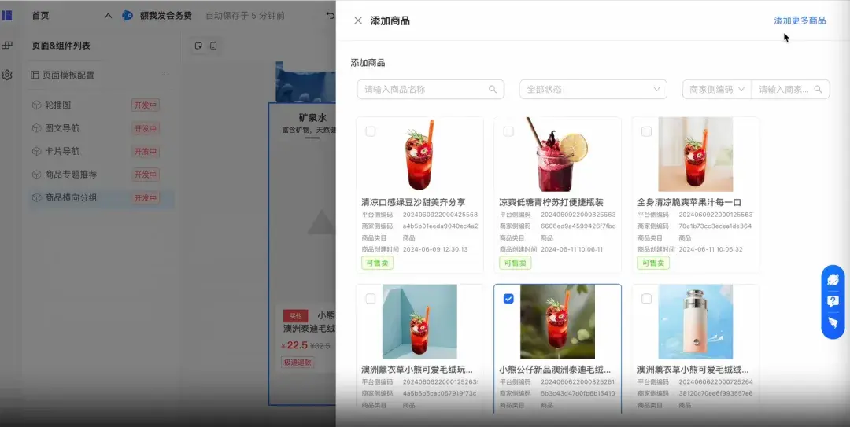Image resolution: width=850 pixels, height=427 pixels.
Task: Open the page layout panel icon in left rail
Action: [x=6, y=15]
